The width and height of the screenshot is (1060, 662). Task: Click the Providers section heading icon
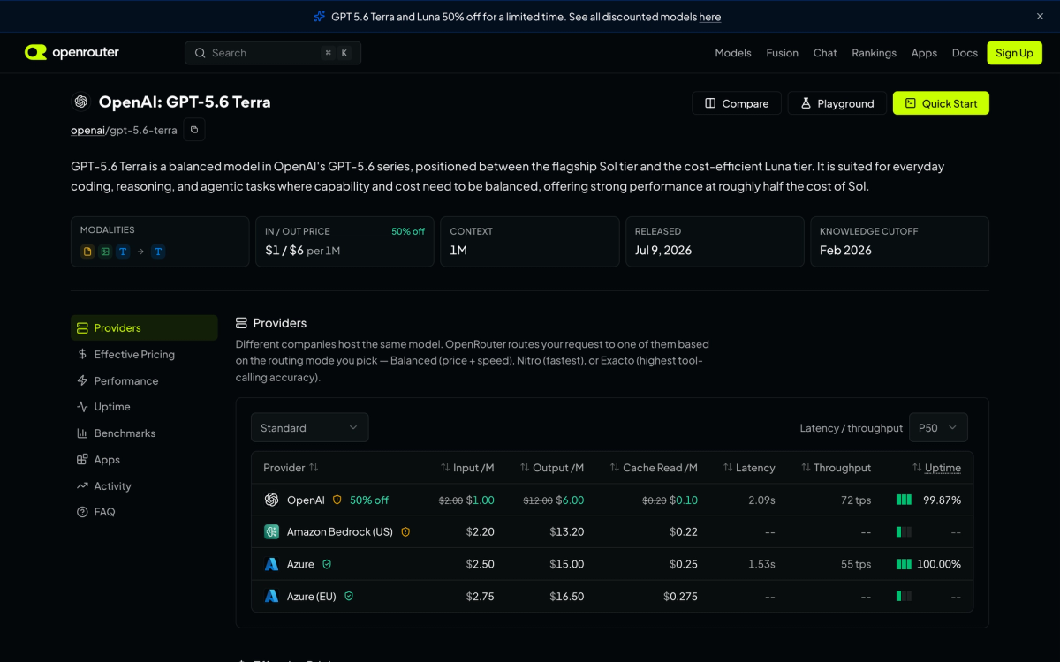(x=241, y=323)
